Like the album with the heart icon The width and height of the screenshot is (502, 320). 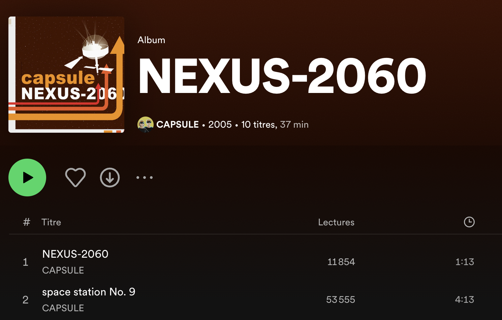75,178
